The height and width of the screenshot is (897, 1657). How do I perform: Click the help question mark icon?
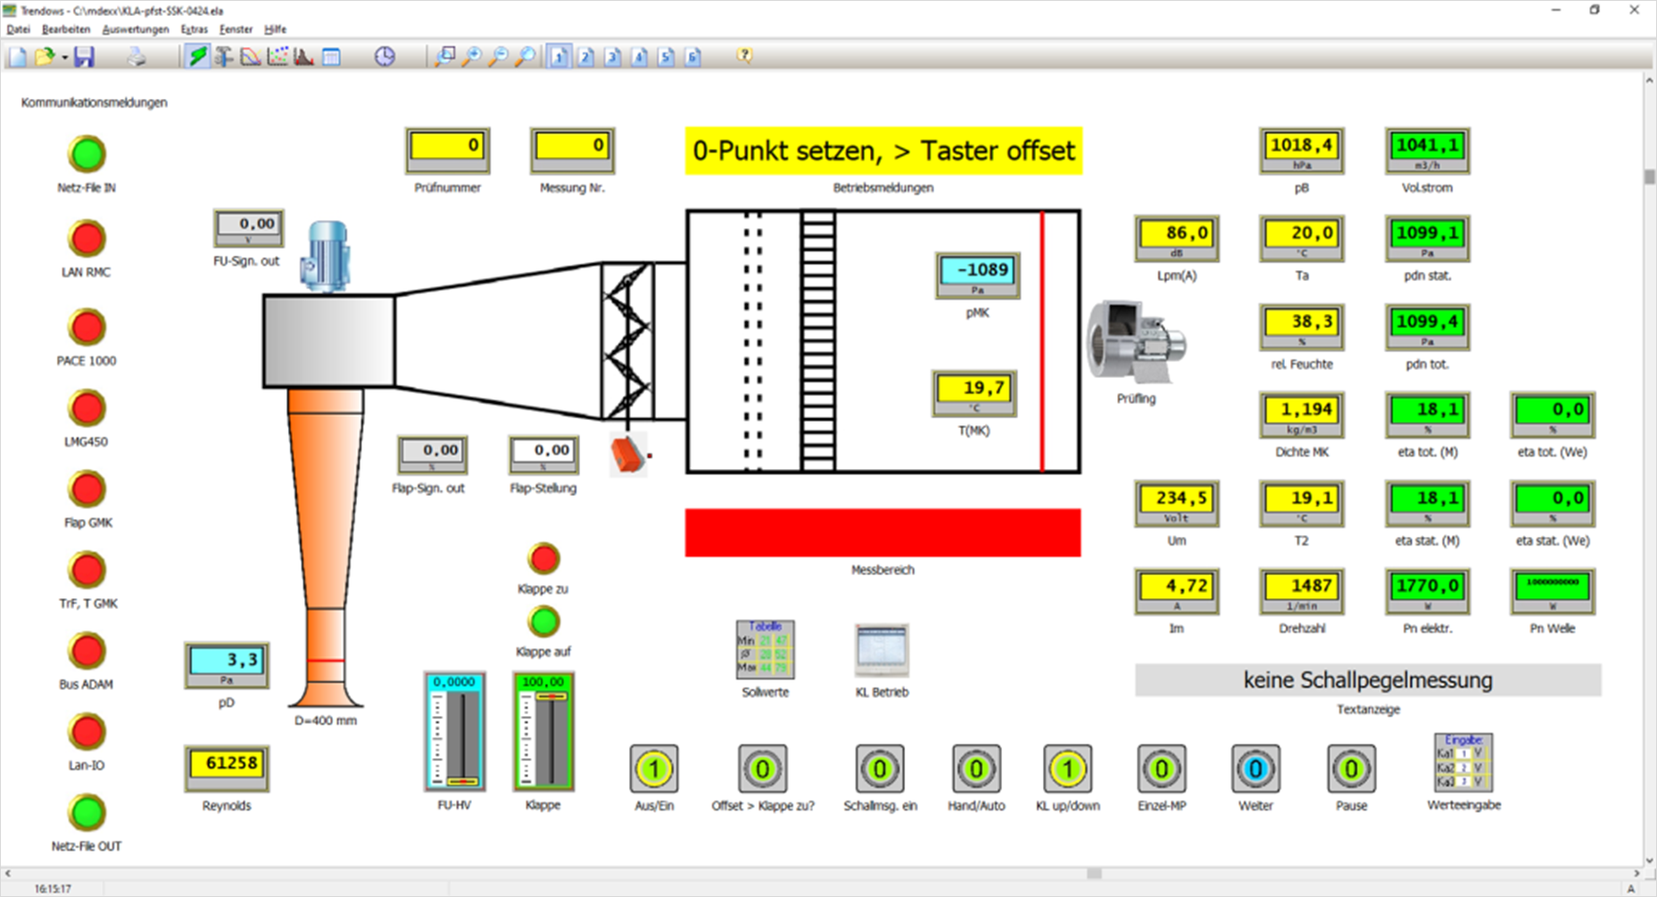click(744, 56)
